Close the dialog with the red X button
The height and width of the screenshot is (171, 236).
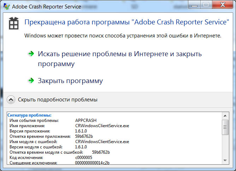[x=223, y=5]
